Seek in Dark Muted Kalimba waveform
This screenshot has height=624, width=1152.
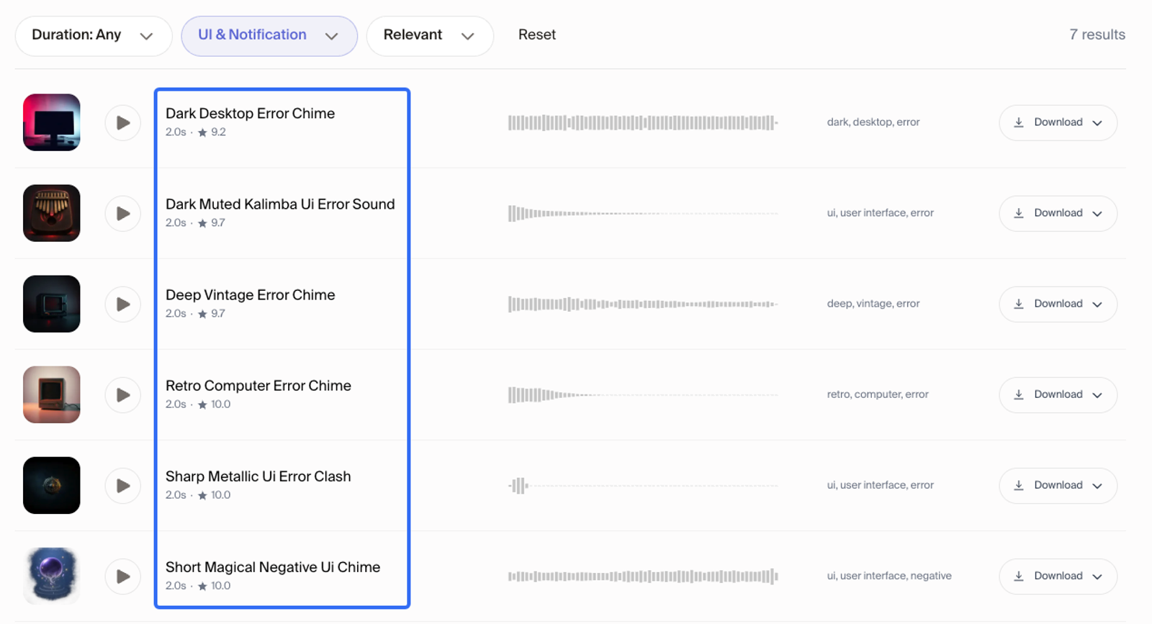[643, 213]
